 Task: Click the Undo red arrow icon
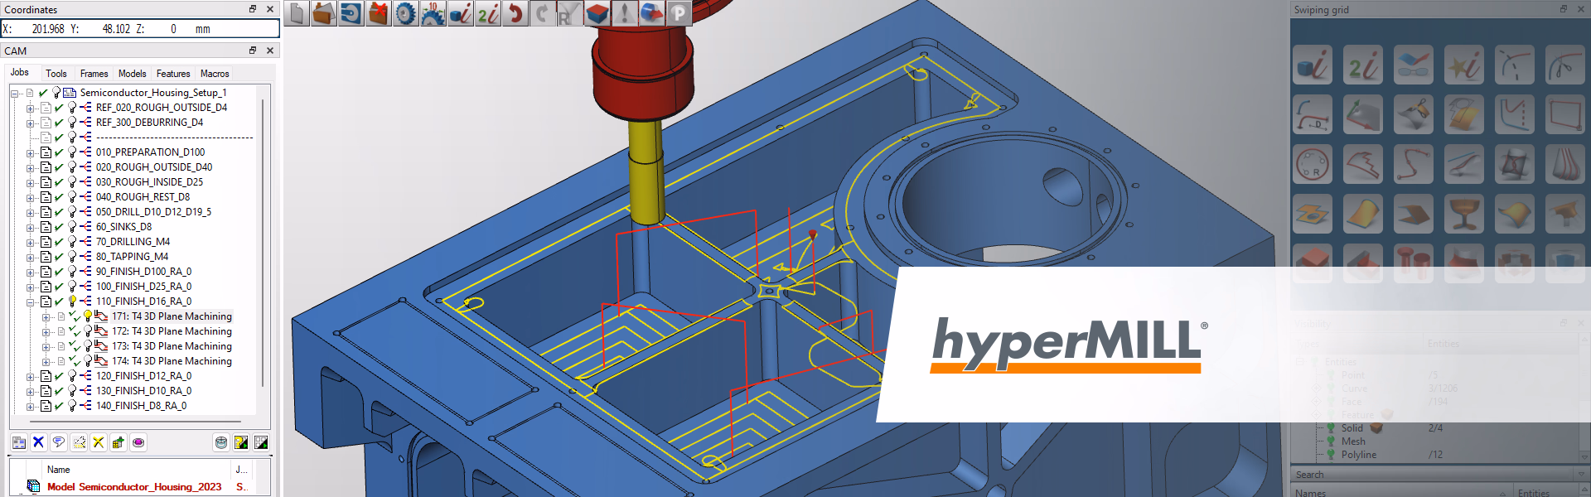click(x=515, y=14)
